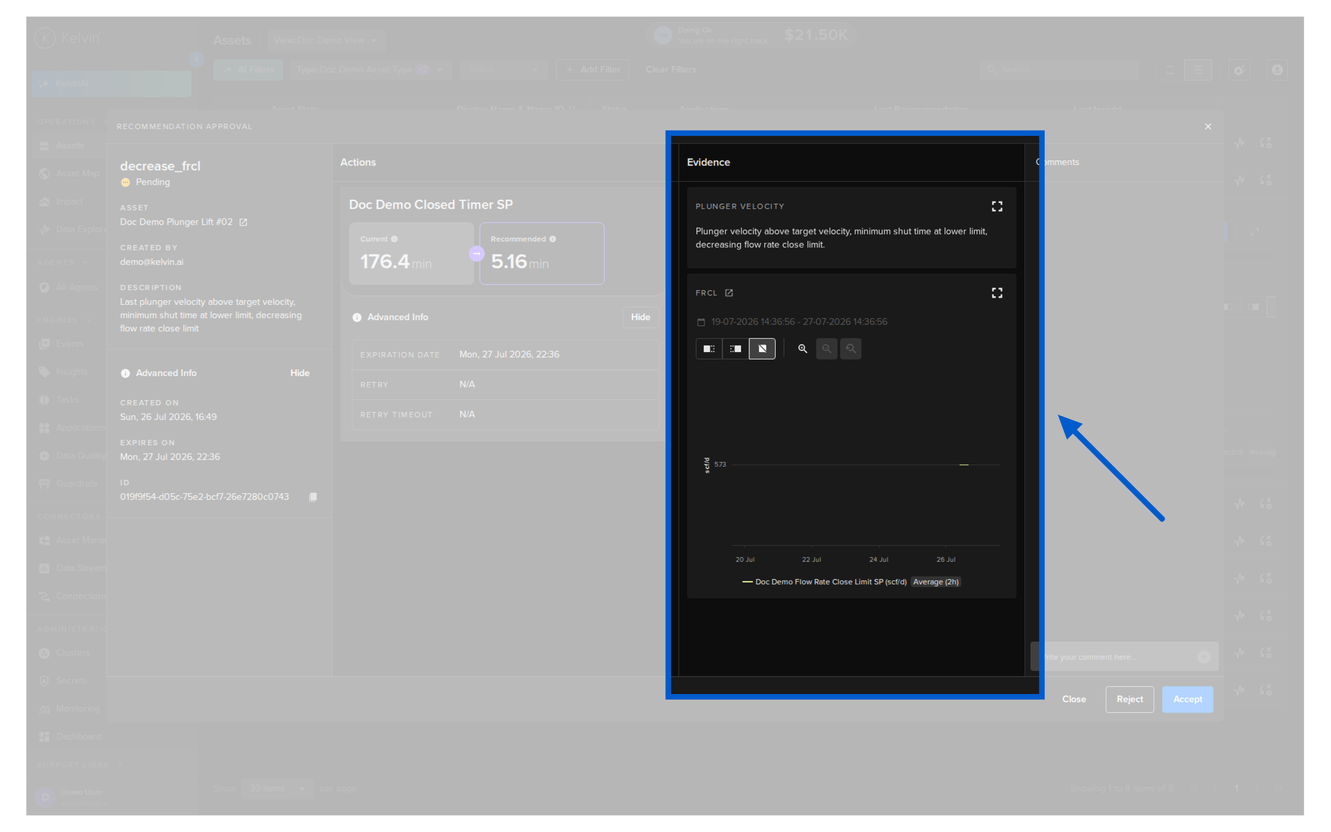Click the Add Filter button

tap(593, 69)
